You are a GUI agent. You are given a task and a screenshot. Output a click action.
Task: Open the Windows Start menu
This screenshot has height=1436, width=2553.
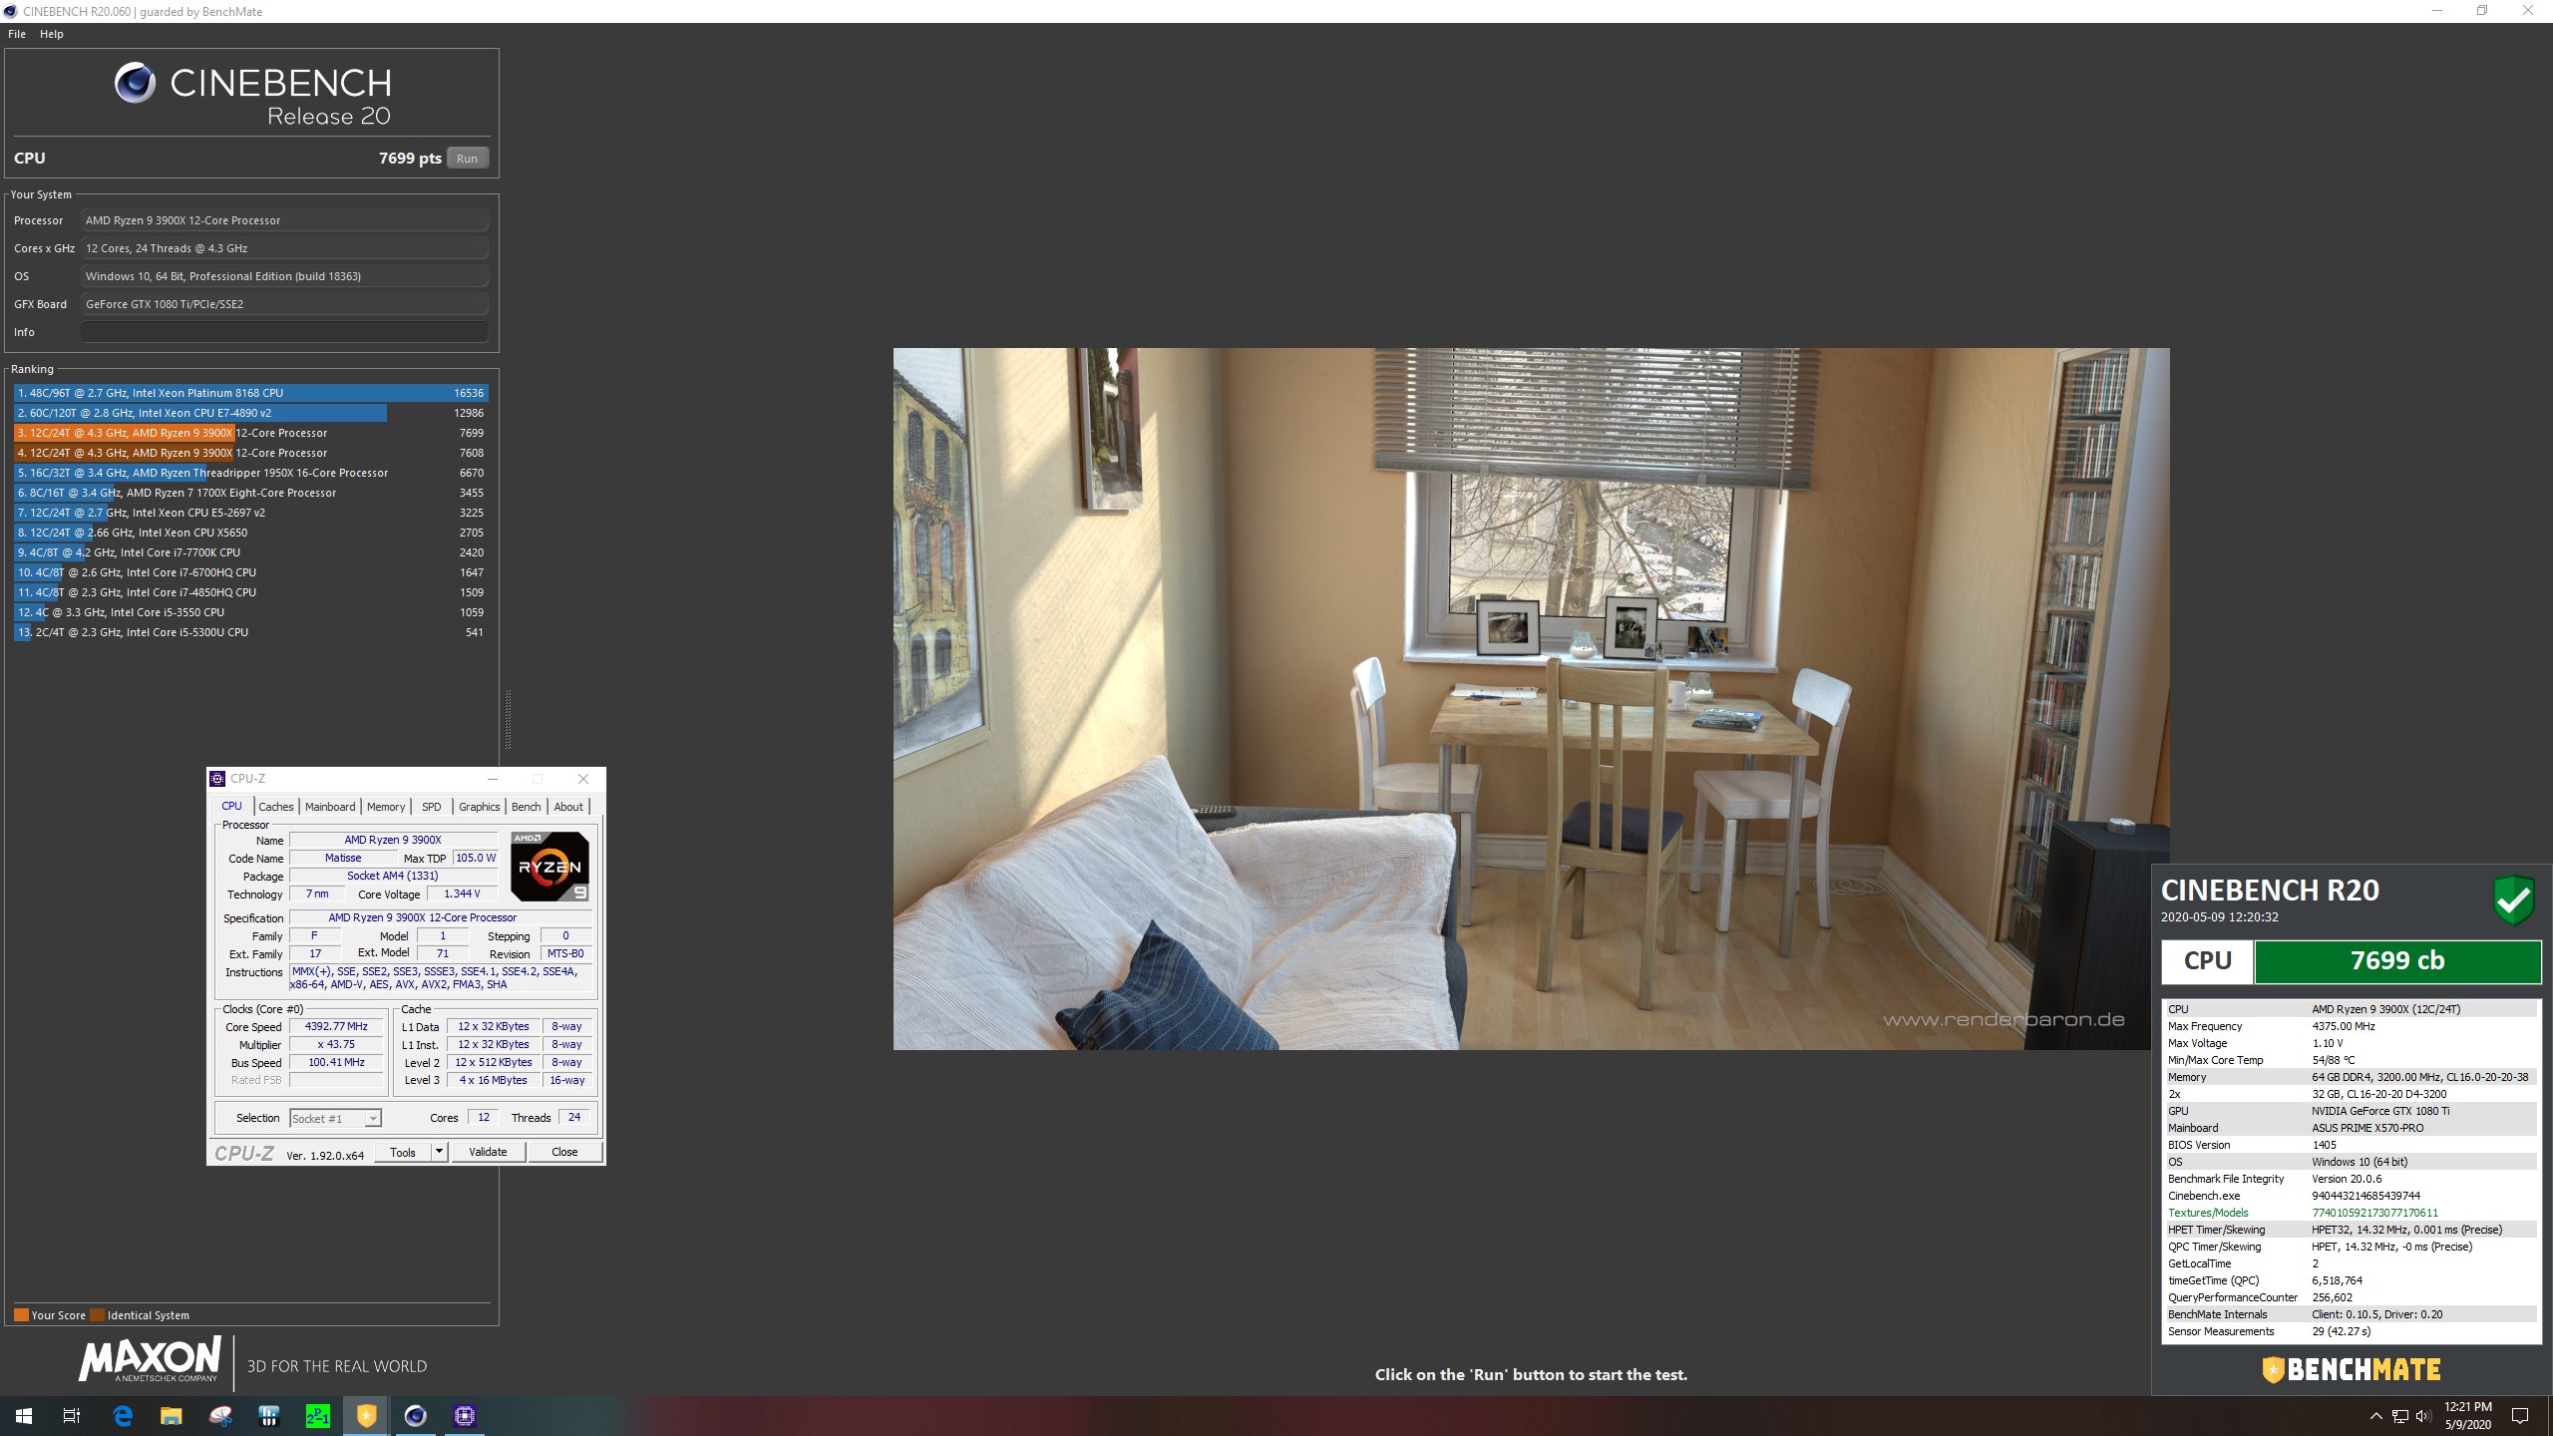[24, 1415]
